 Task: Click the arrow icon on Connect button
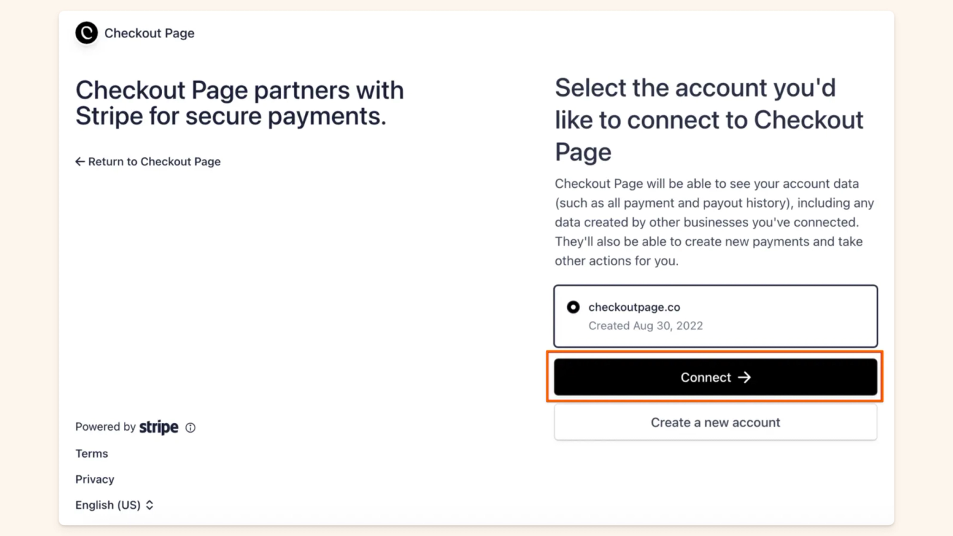[x=745, y=378]
